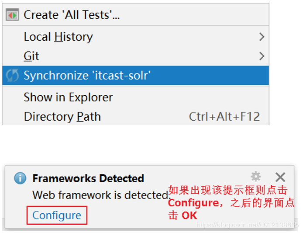The width and height of the screenshot is (303, 233).
Task: Dismiss the Frameworks Detected notification
Action: point(280,177)
